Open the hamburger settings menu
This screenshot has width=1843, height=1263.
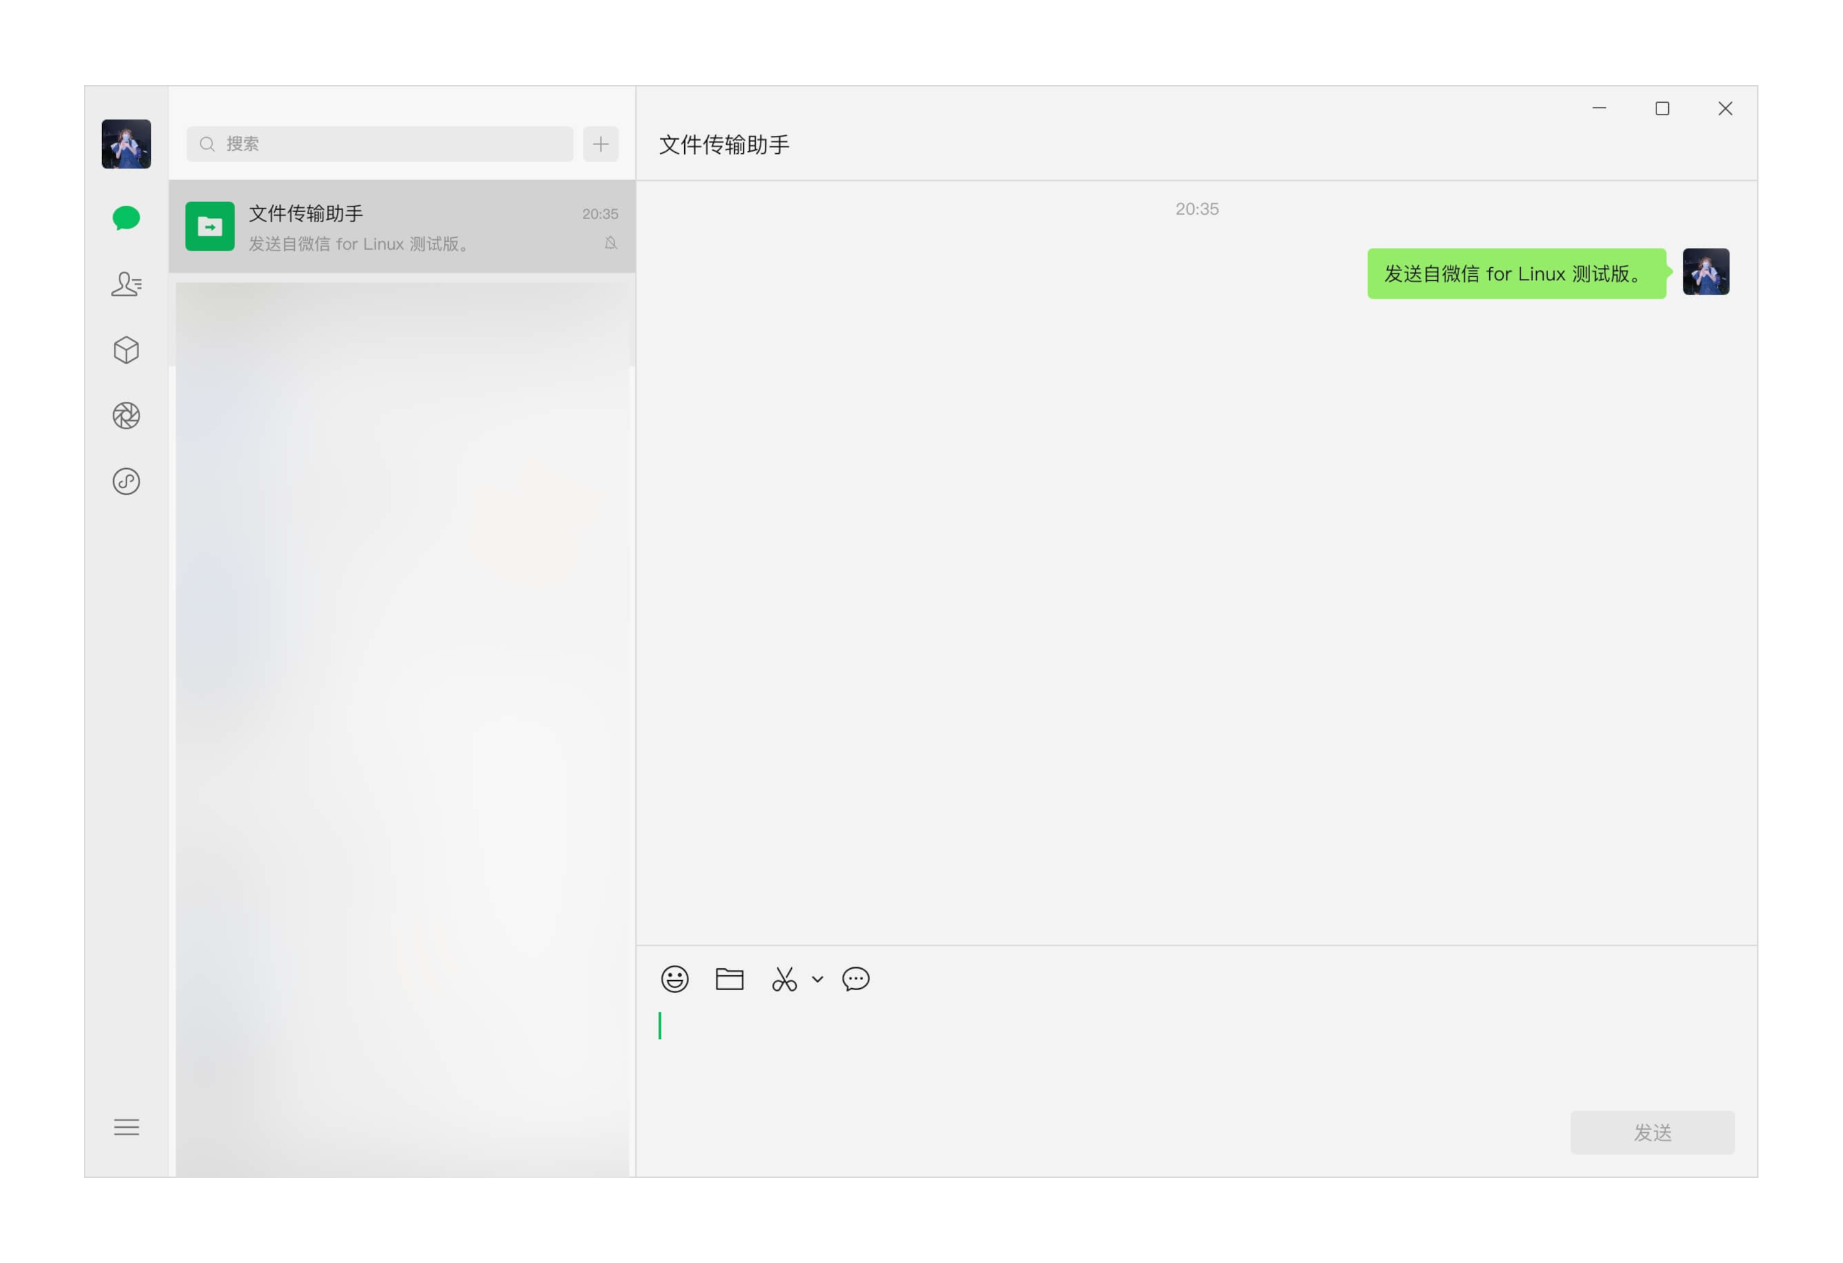click(126, 1127)
